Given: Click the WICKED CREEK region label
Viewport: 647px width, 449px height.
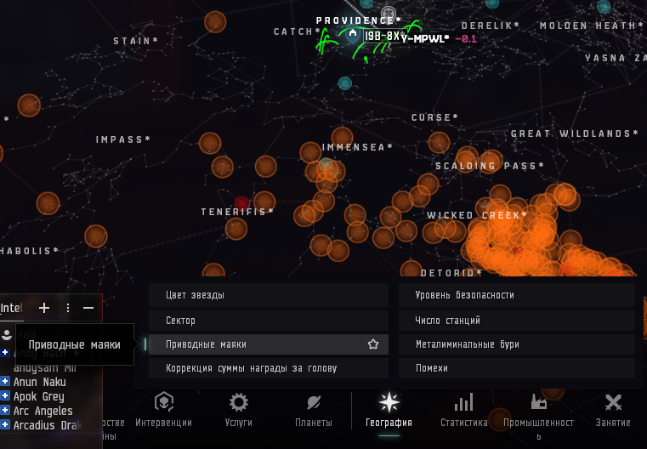Looking at the screenshot, I should pyautogui.click(x=477, y=215).
